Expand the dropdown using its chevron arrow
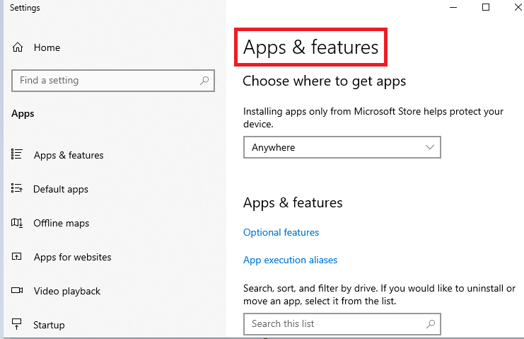The image size is (524, 339). [430, 147]
